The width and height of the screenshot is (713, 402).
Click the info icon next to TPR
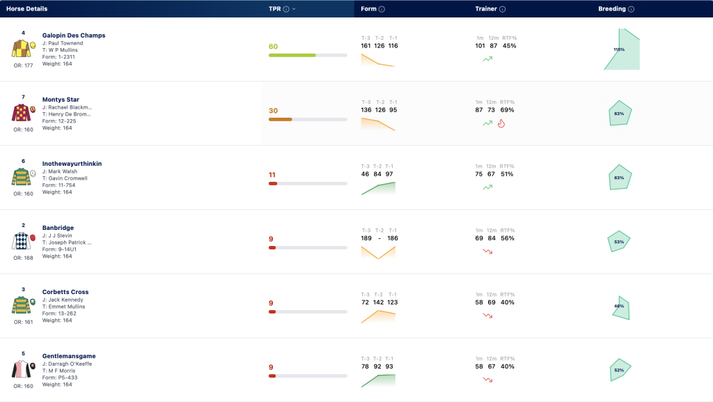click(286, 9)
